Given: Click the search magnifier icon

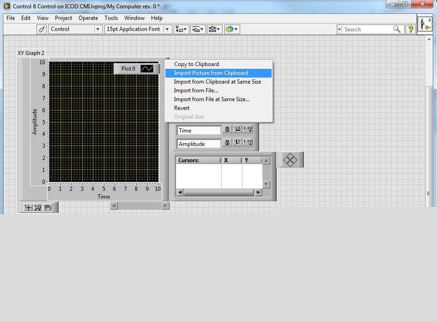Looking at the screenshot, I should (x=397, y=29).
